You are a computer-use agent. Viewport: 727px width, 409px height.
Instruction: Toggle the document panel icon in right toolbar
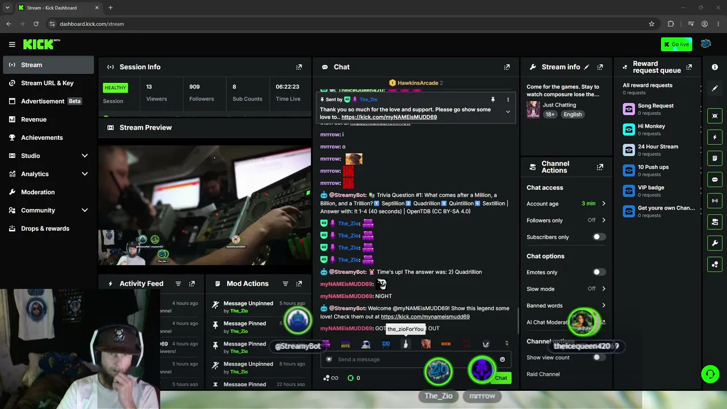715,158
